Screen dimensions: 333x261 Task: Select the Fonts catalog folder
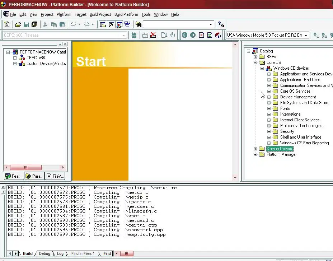(285, 108)
